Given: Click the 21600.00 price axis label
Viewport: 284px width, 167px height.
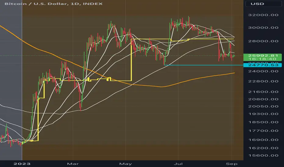Looking at the screenshot, I should click(263, 92).
